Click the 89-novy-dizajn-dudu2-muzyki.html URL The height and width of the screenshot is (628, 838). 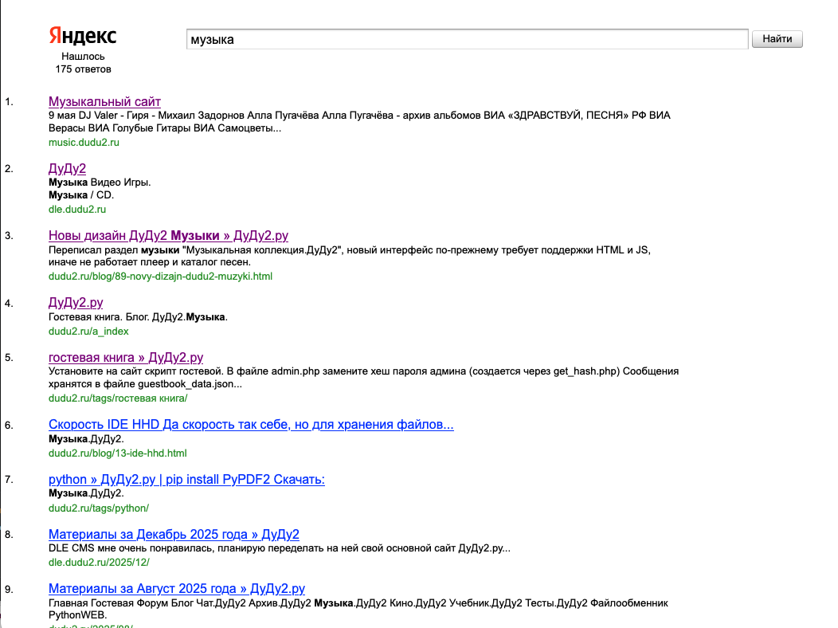[160, 277]
